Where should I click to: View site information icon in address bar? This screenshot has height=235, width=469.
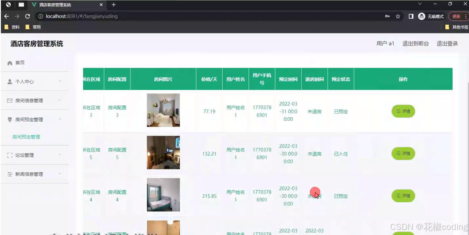[x=41, y=16]
